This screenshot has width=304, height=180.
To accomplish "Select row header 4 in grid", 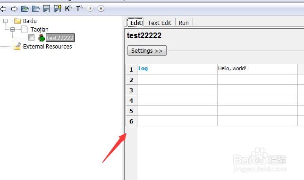I will coord(131,100).
